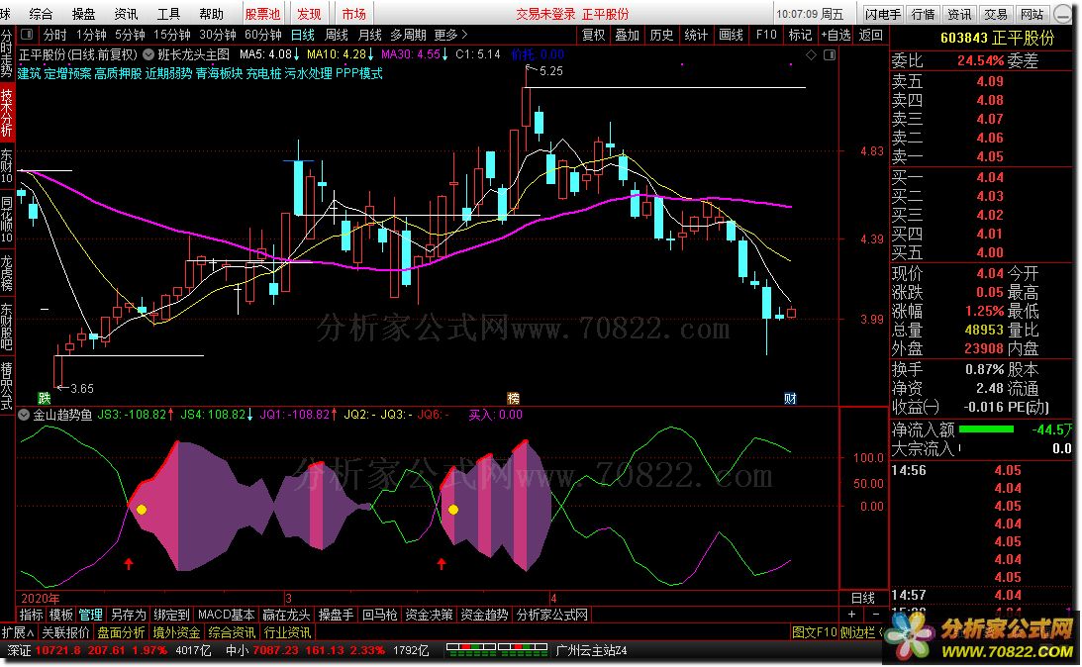Click the 行情 button at top right
Viewport: 1082px width, 667px height.
pyautogui.click(x=924, y=14)
